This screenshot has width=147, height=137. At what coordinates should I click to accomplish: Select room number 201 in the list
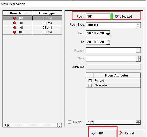click(17, 23)
